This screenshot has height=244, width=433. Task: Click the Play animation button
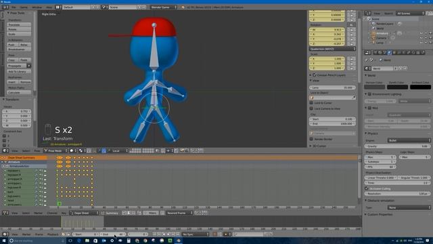[168, 235]
